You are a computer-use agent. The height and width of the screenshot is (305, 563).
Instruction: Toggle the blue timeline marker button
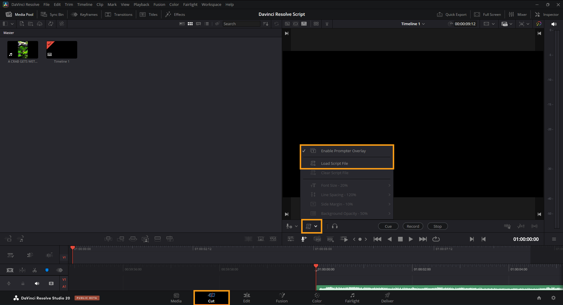coord(47,270)
